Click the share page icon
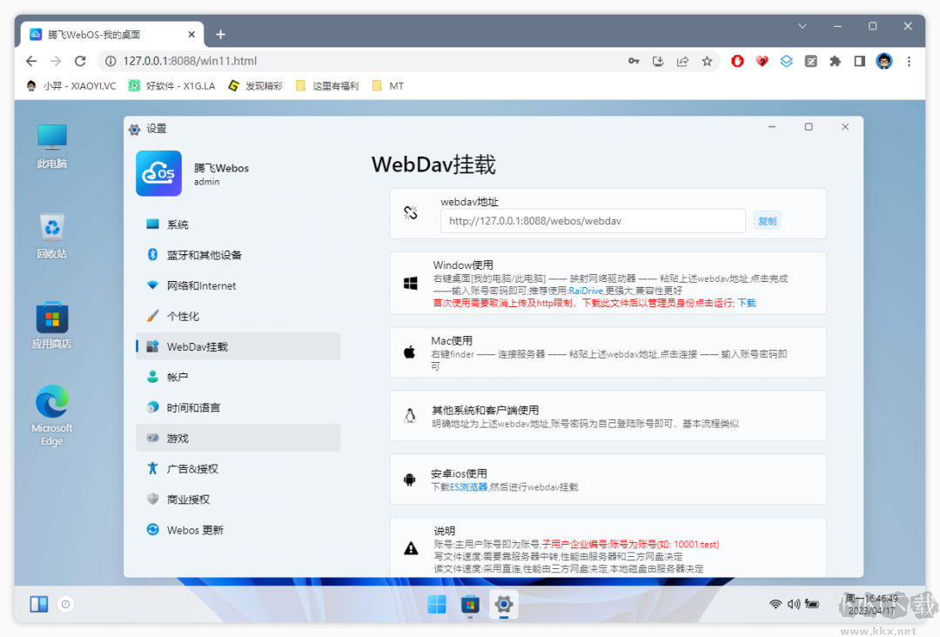The image size is (940, 637). 683,61
